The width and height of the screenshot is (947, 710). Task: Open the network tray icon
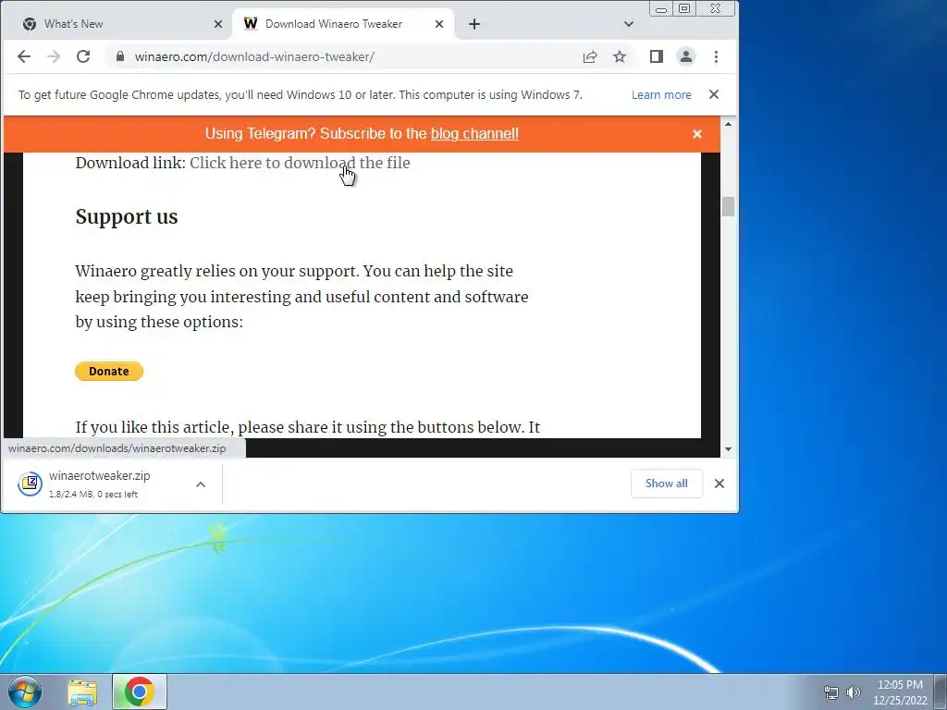click(831, 692)
